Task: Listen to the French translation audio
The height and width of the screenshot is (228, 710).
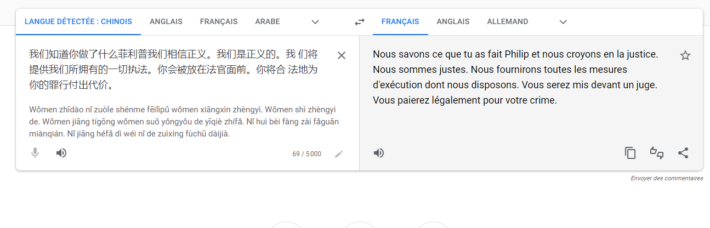Action: [x=378, y=153]
